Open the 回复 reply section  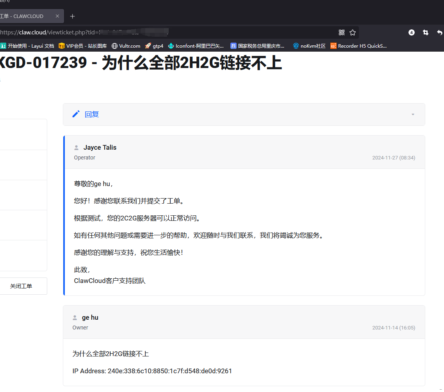[92, 114]
